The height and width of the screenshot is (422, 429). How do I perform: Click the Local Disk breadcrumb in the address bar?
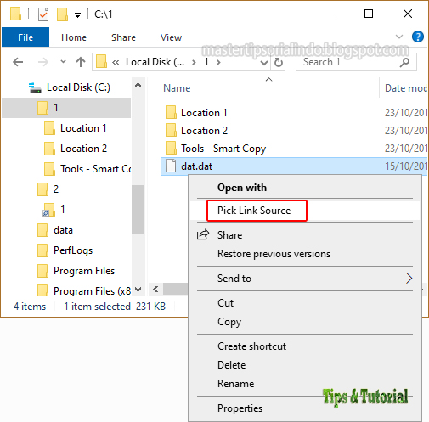click(x=155, y=62)
